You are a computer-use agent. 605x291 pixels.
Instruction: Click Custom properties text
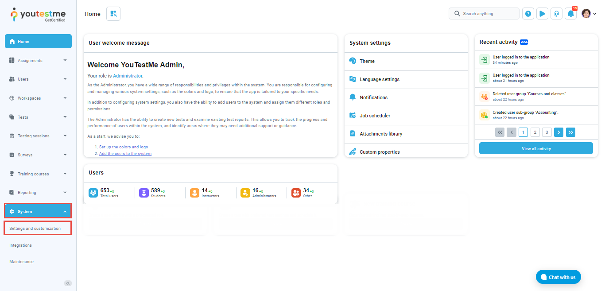380,152
